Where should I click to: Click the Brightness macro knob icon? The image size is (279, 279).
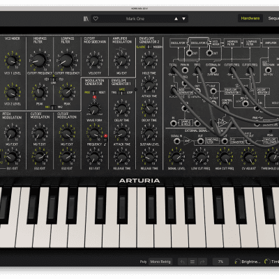[x=237, y=262]
